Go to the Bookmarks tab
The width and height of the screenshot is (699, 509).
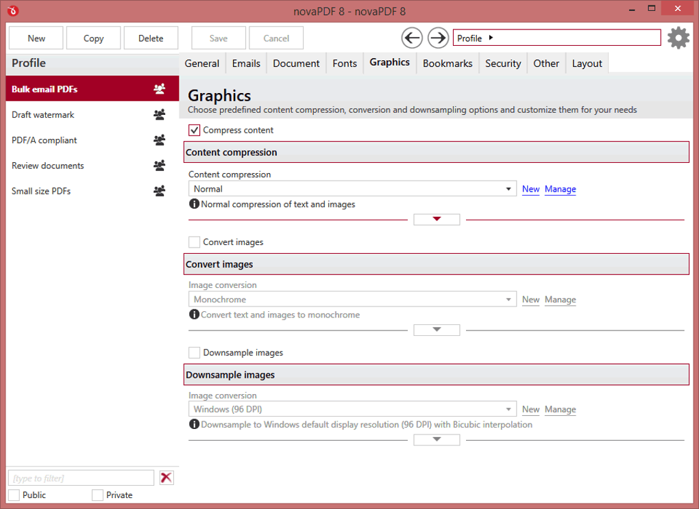click(447, 64)
